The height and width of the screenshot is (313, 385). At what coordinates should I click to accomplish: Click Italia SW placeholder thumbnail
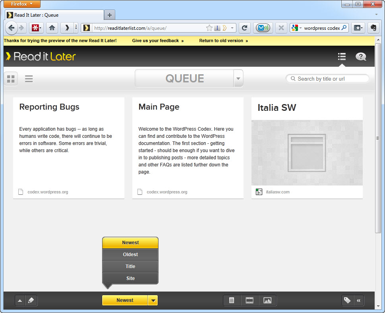[x=307, y=153]
